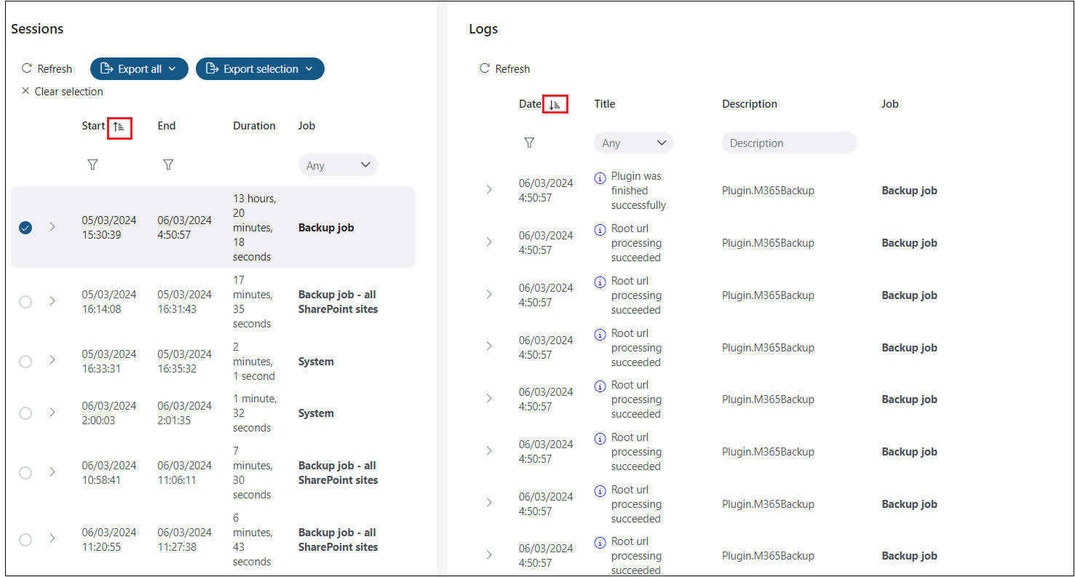Expand the 10:58:41 session row chevron

tap(52, 472)
